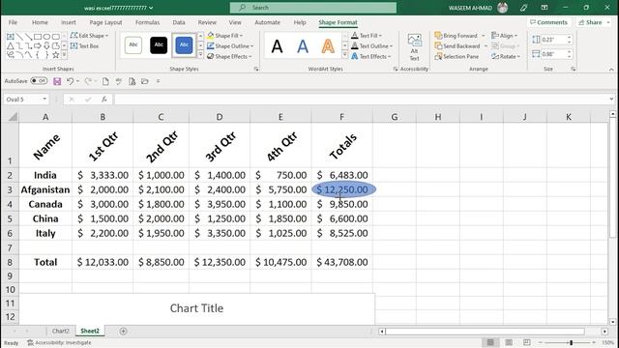Click the Insert Function fx icon
This screenshot has width=619, height=348.
[103, 100]
